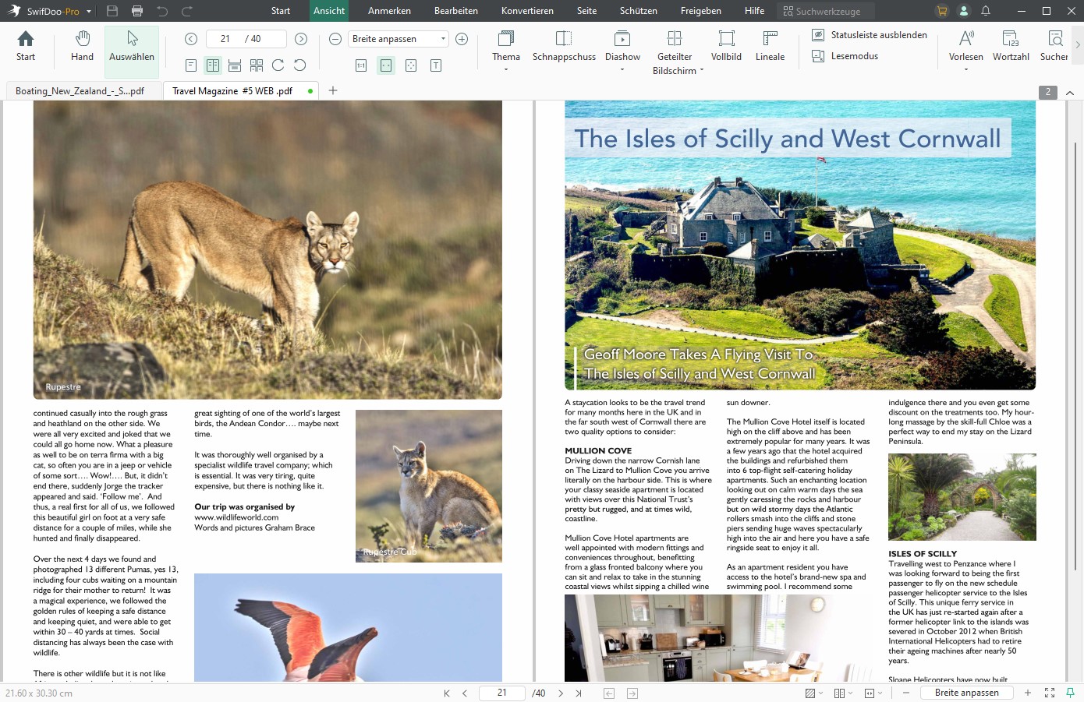The height and width of the screenshot is (702, 1084).
Task: Open notifications bell
Action: pyautogui.click(x=986, y=11)
